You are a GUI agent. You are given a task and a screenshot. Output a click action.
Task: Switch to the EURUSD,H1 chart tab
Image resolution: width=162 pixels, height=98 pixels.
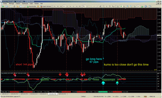pos(43,94)
